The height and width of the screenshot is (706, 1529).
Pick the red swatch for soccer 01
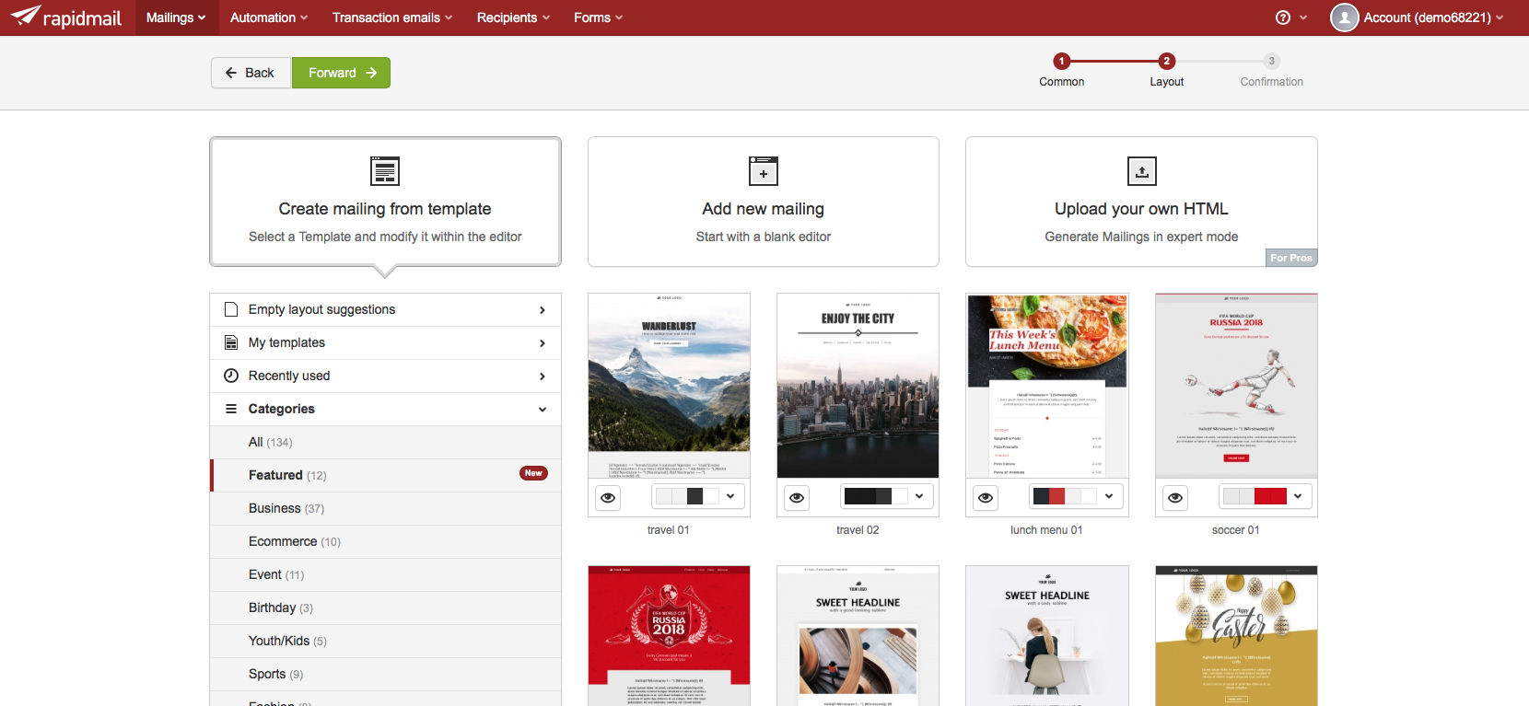[1270, 496]
